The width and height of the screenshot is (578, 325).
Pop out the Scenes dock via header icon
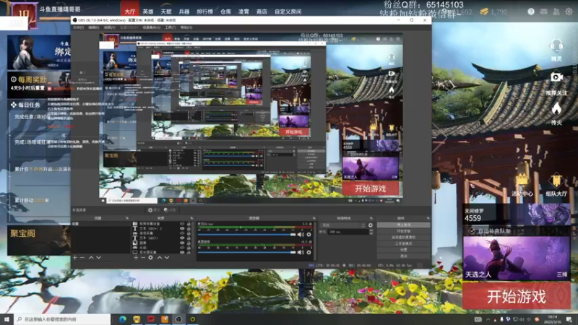127,218
